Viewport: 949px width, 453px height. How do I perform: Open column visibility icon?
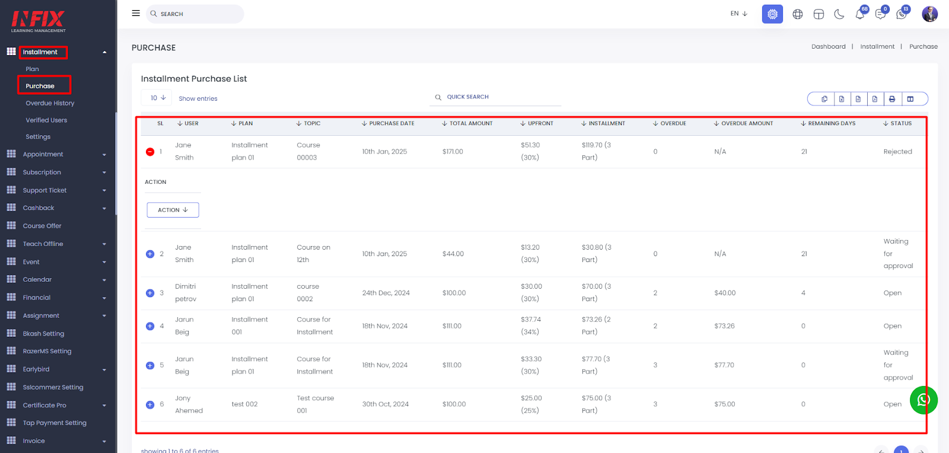pos(910,99)
